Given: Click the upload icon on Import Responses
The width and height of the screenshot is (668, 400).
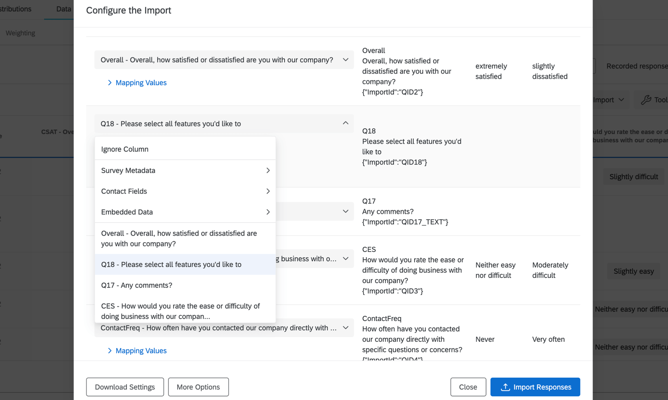Looking at the screenshot, I should click(505, 387).
